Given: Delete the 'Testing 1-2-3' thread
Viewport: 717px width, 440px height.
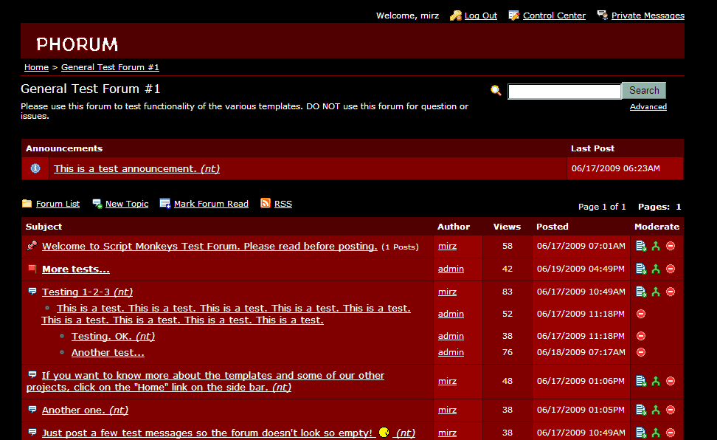Looking at the screenshot, I should coord(671,292).
